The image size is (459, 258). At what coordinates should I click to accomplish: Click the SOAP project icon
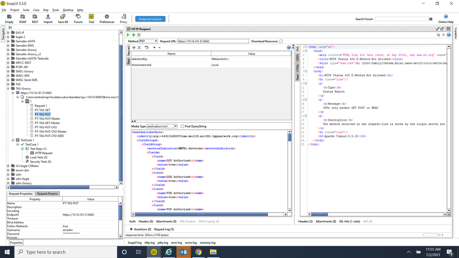23,18
